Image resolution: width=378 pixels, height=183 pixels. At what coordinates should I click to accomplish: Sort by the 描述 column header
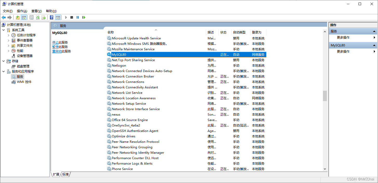(213, 32)
